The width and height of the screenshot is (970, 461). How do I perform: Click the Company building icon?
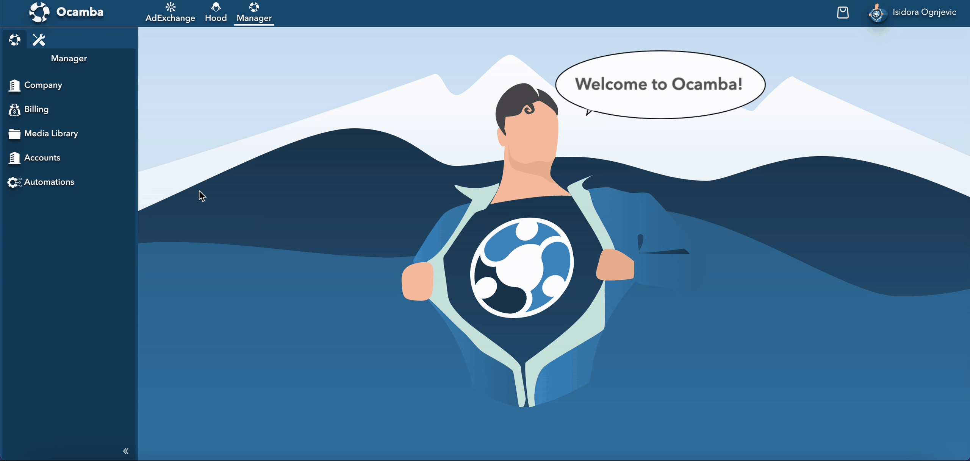(x=14, y=86)
